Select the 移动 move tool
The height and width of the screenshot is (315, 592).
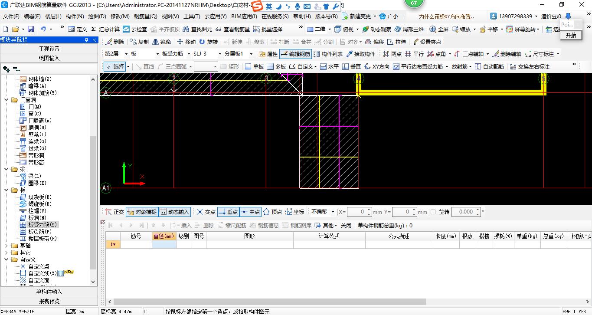[x=186, y=42]
